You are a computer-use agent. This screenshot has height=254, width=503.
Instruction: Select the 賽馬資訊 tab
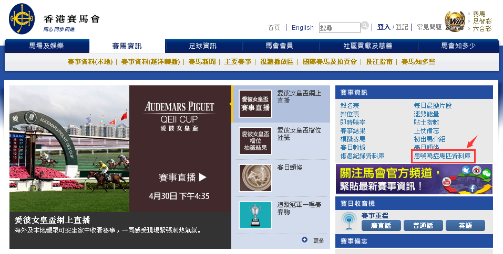[x=127, y=46]
